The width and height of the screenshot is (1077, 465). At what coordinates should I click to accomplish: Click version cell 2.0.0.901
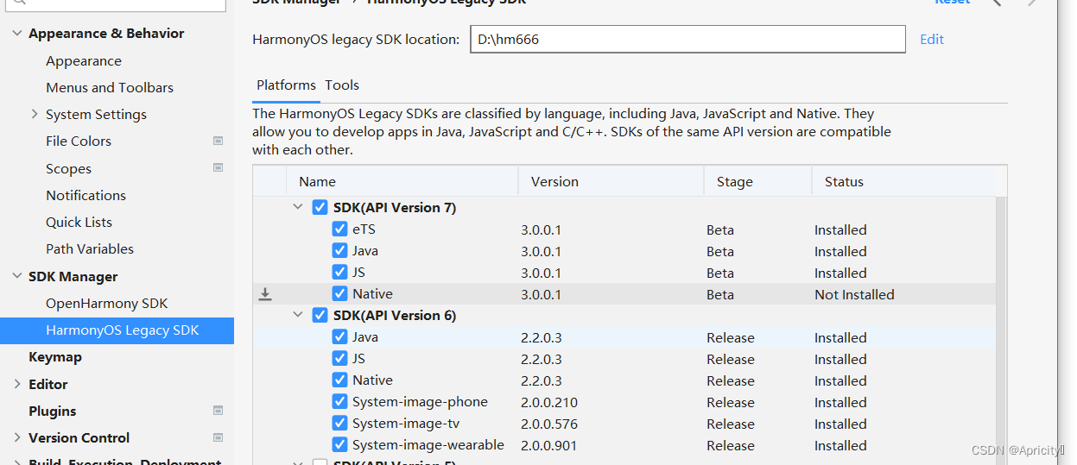pos(549,446)
